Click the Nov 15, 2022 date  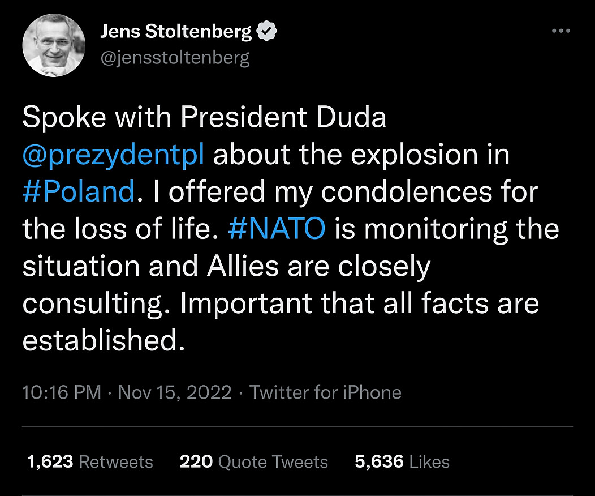point(175,392)
